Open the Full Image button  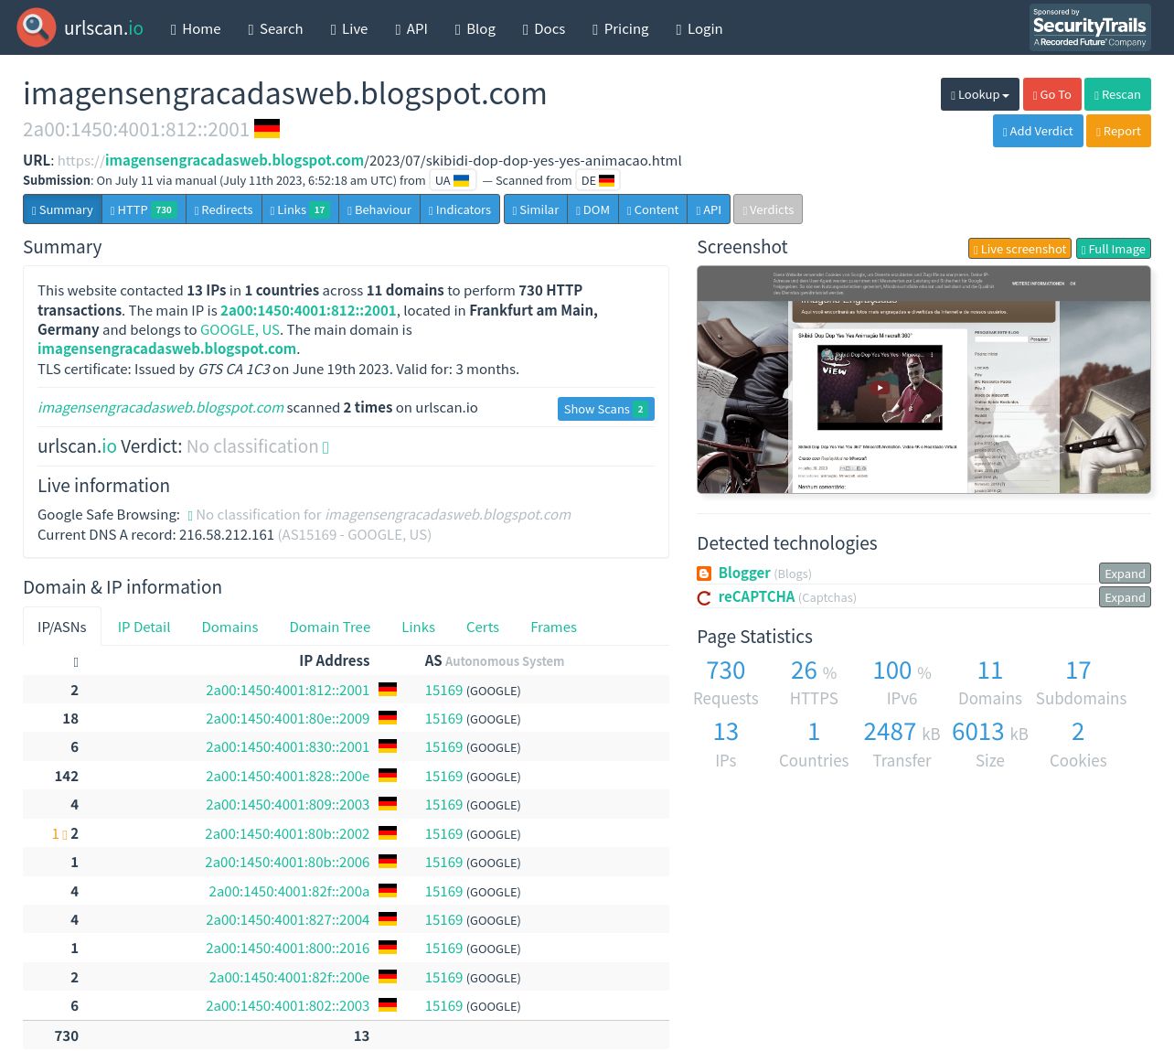(1114, 249)
